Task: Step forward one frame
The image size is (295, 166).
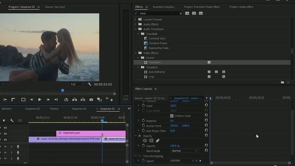Action: tap(48, 100)
